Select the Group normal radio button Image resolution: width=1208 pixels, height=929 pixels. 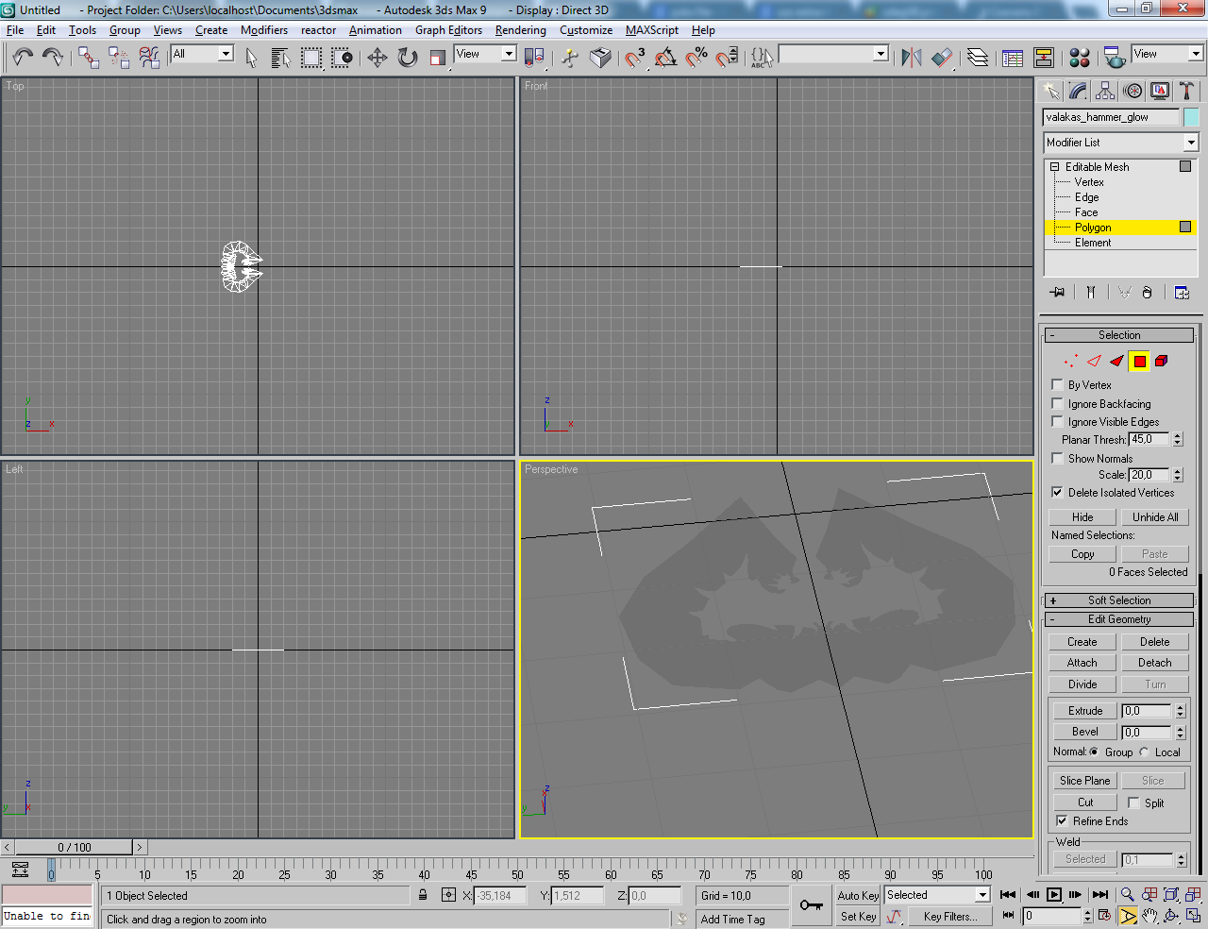coord(1094,752)
